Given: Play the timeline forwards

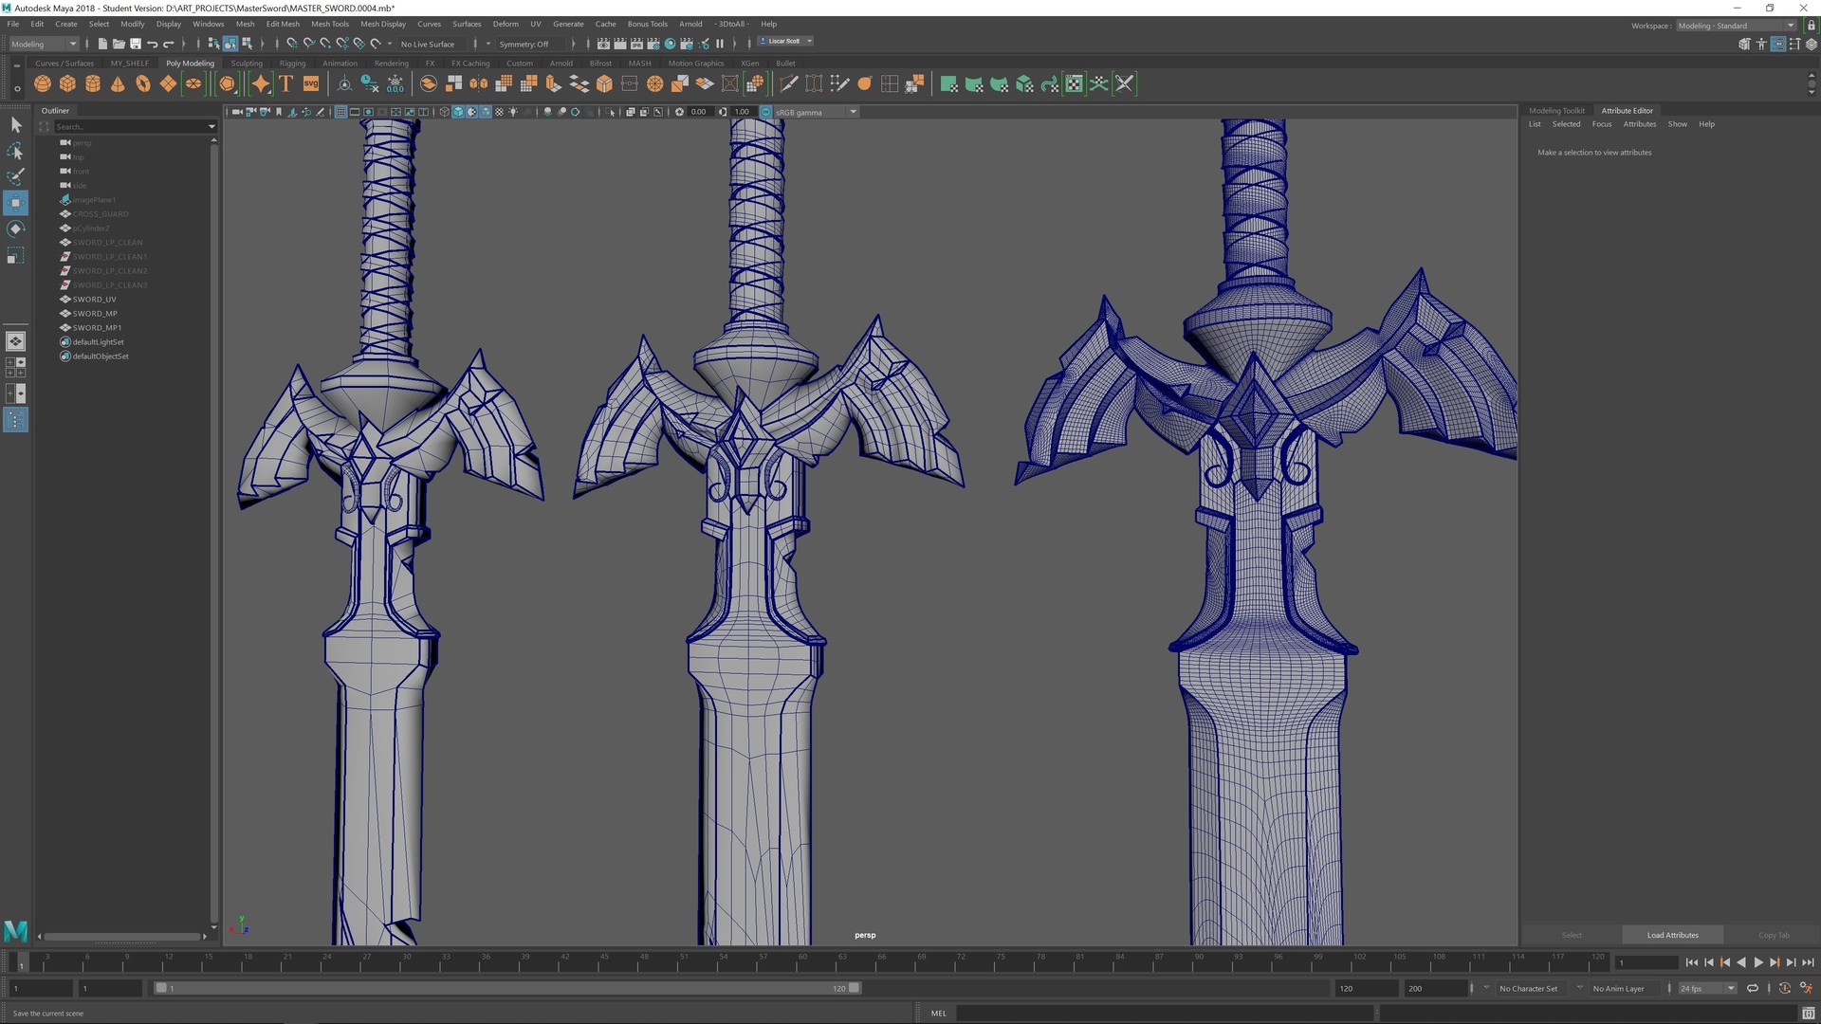Looking at the screenshot, I should click(1757, 962).
